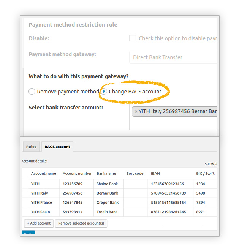Check the Disable rule checkbox

pyautogui.click(x=133, y=38)
